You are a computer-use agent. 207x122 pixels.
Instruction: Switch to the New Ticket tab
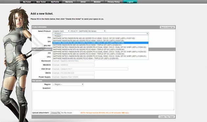click(x=41, y=2)
